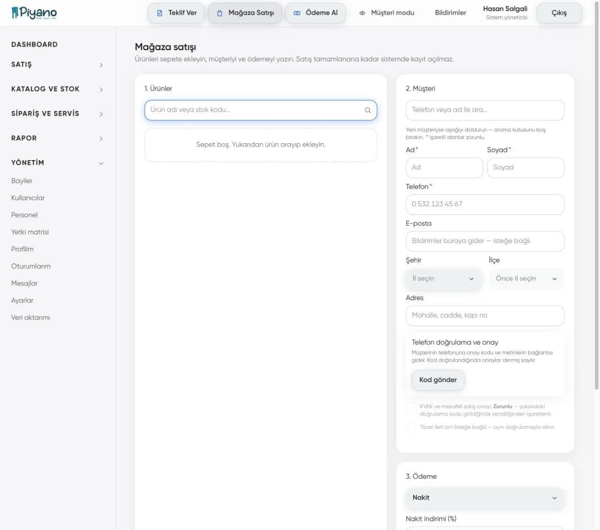Click the search magnifier in product field
The image size is (600, 530).
(x=368, y=110)
